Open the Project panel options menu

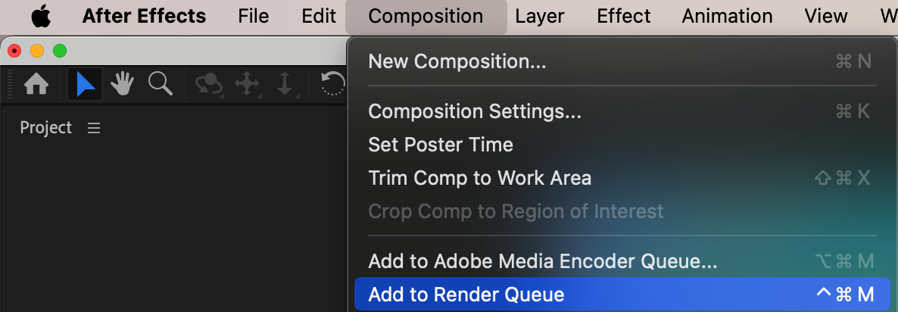point(94,128)
